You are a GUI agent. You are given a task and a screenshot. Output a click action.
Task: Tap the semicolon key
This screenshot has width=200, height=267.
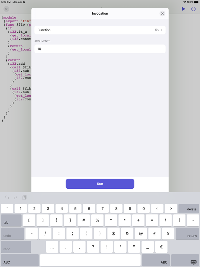pyautogui.click(x=73, y=234)
